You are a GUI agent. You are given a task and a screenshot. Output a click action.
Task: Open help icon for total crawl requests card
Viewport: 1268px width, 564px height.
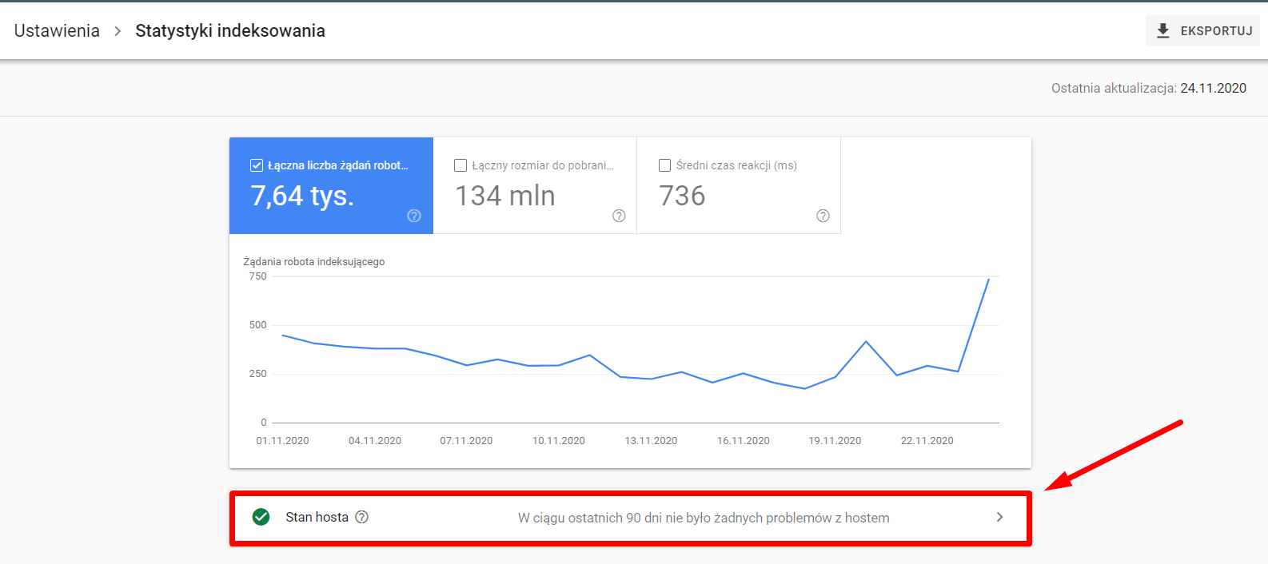[x=414, y=216]
